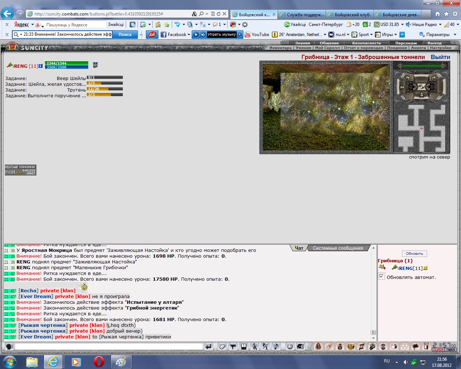The image size is (461, 369).
Task: Open Windows Start menu
Action: [9, 362]
